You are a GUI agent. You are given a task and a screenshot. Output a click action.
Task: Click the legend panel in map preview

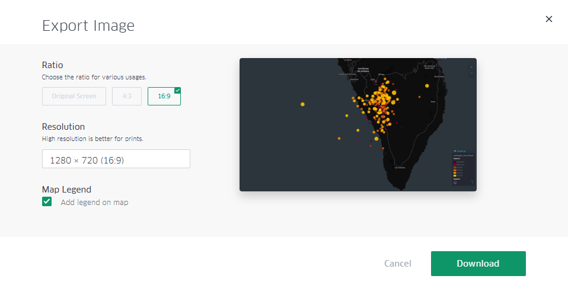(x=463, y=167)
